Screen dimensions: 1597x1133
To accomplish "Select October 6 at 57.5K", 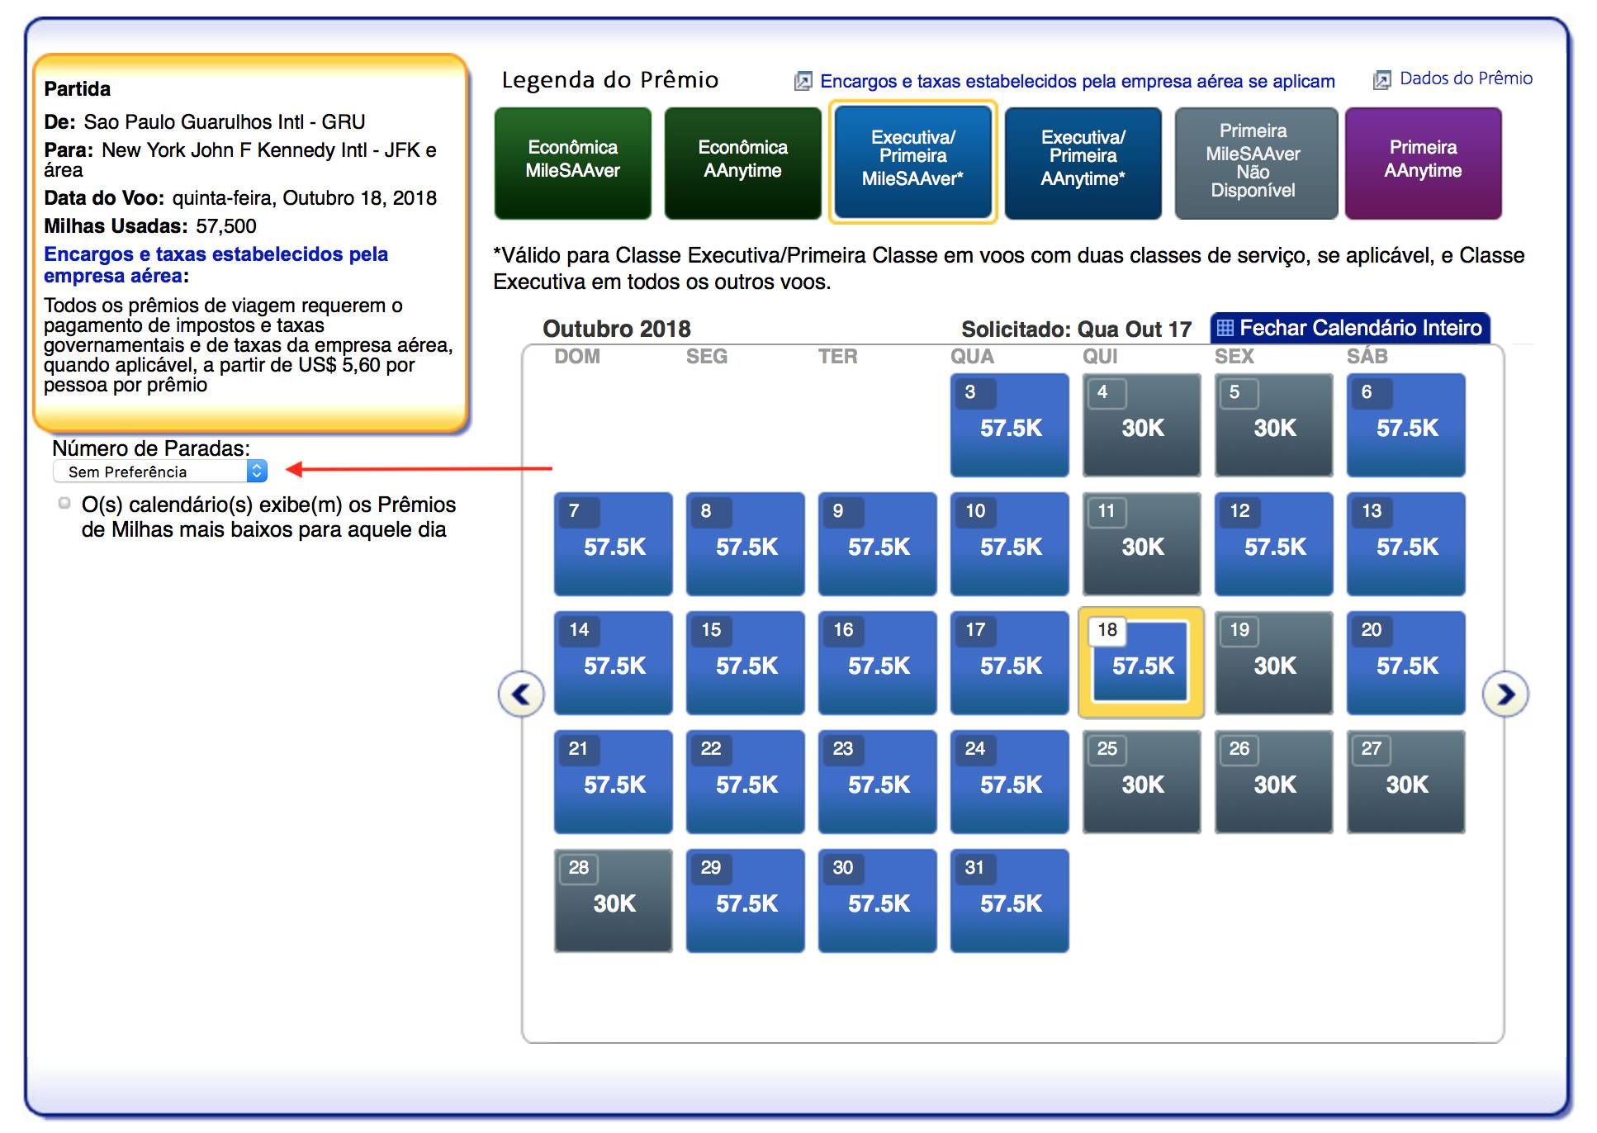I will point(1406,424).
